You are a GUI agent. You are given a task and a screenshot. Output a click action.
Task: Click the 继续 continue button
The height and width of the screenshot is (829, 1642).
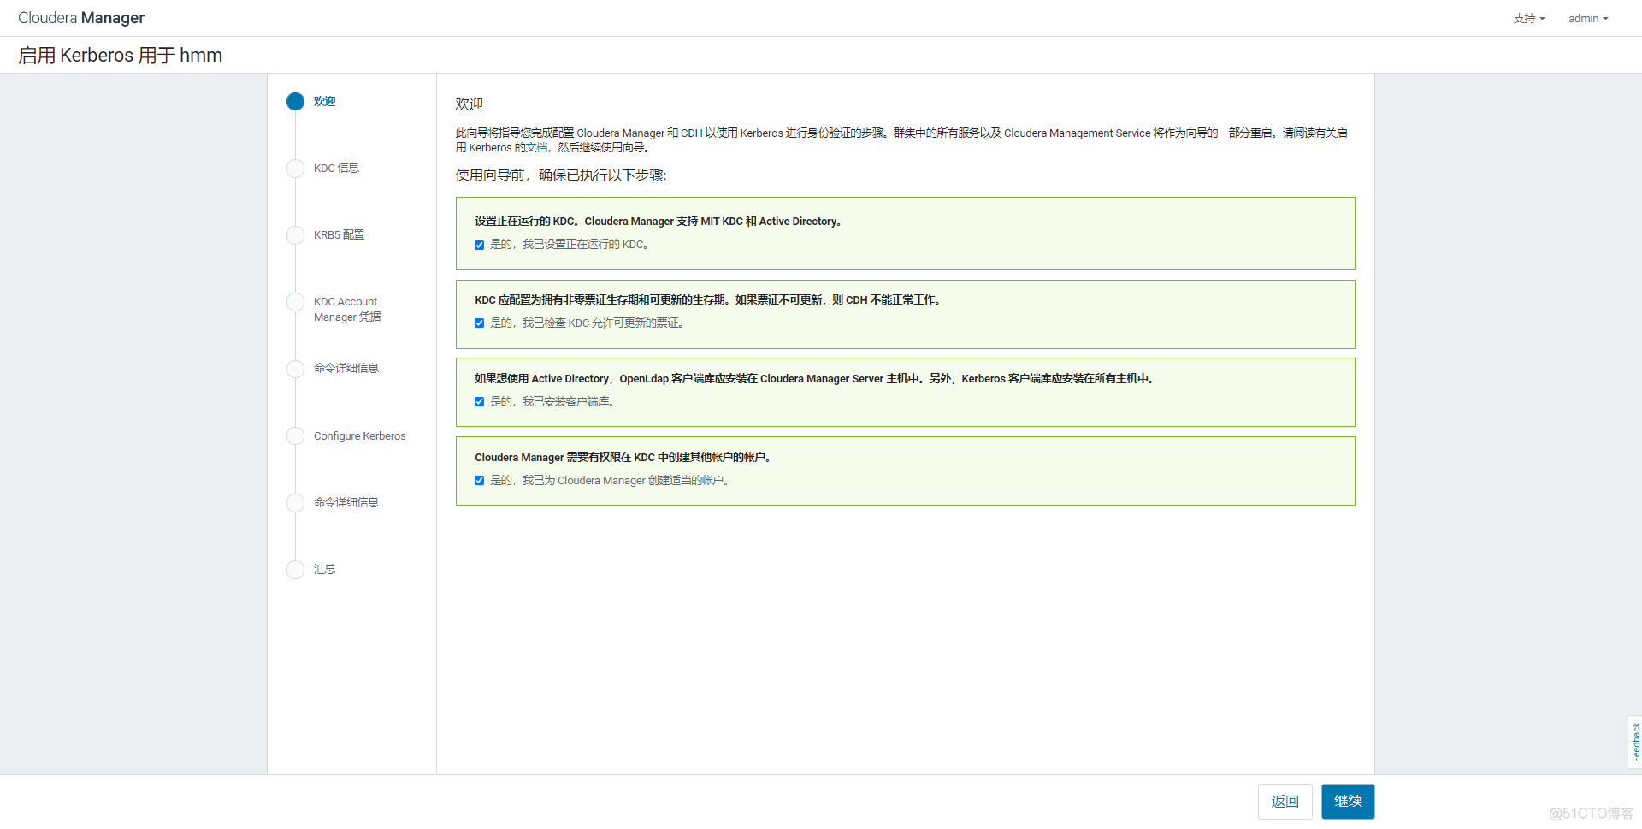(x=1348, y=802)
